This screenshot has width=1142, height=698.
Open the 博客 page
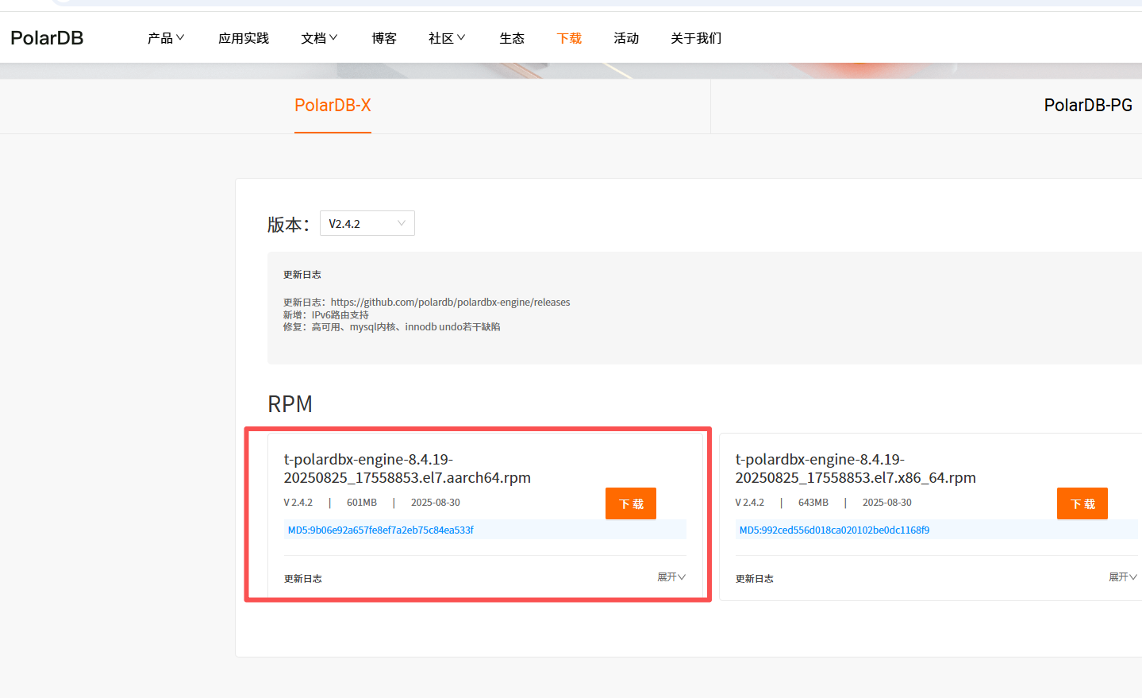click(x=384, y=38)
